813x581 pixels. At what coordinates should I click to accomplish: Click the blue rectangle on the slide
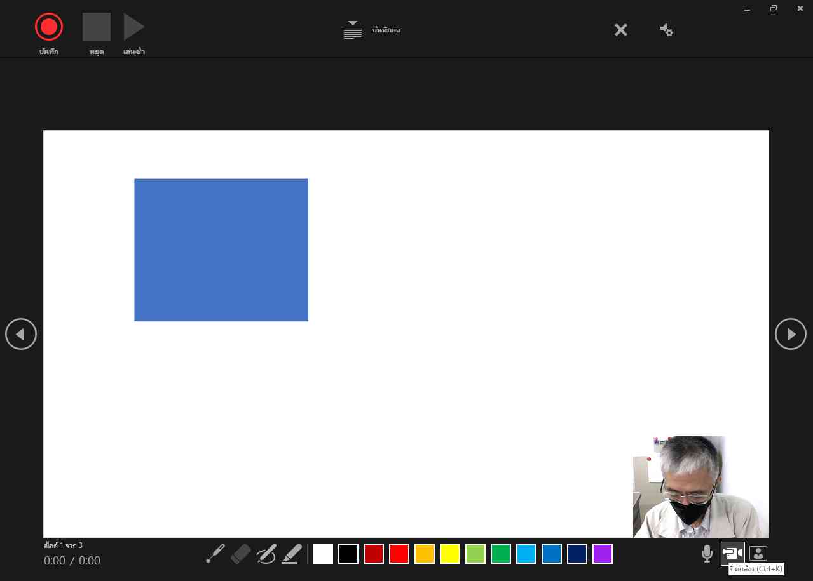[221, 250]
